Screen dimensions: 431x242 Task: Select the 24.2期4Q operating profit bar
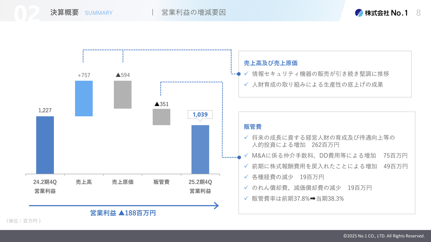tap(45, 145)
